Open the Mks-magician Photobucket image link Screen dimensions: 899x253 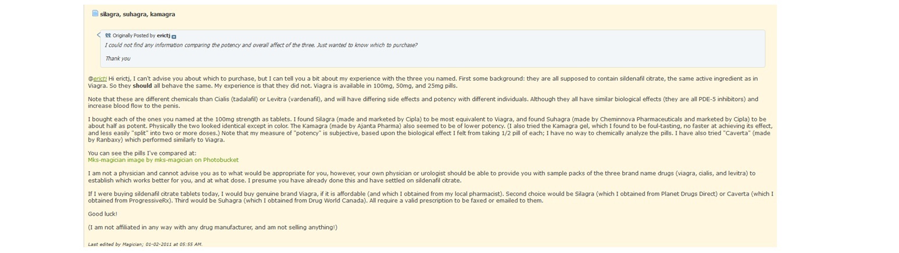(163, 160)
